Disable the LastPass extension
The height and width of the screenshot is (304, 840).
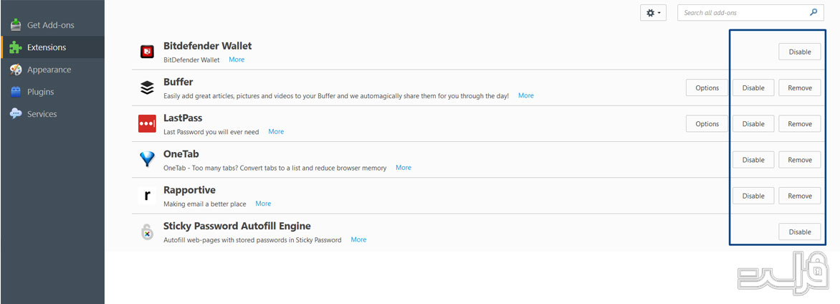(753, 124)
